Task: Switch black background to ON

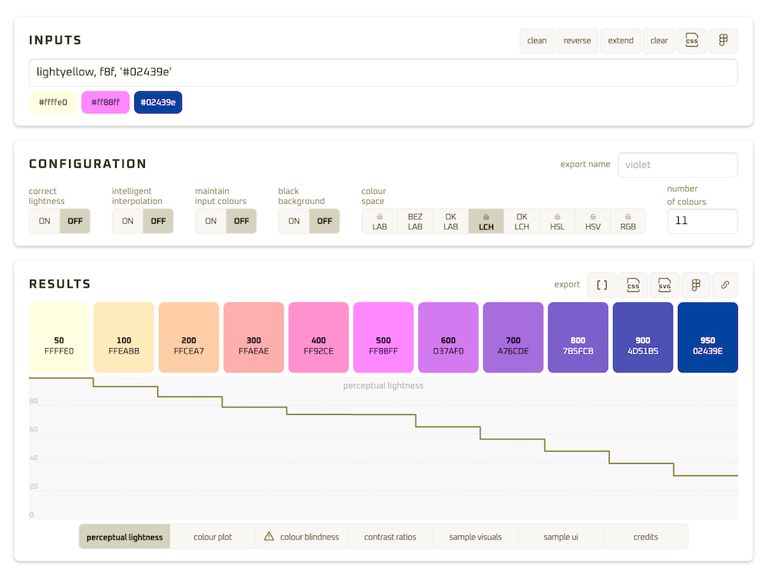Action: [294, 221]
